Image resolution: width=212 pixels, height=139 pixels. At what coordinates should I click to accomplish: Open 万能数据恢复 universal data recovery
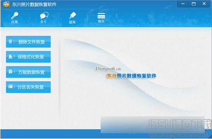pyautogui.click(x=29, y=72)
